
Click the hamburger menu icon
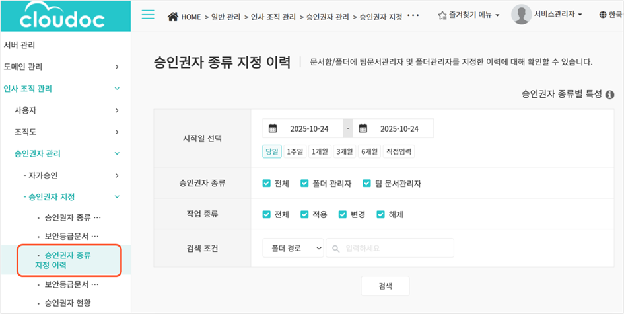pos(148,15)
